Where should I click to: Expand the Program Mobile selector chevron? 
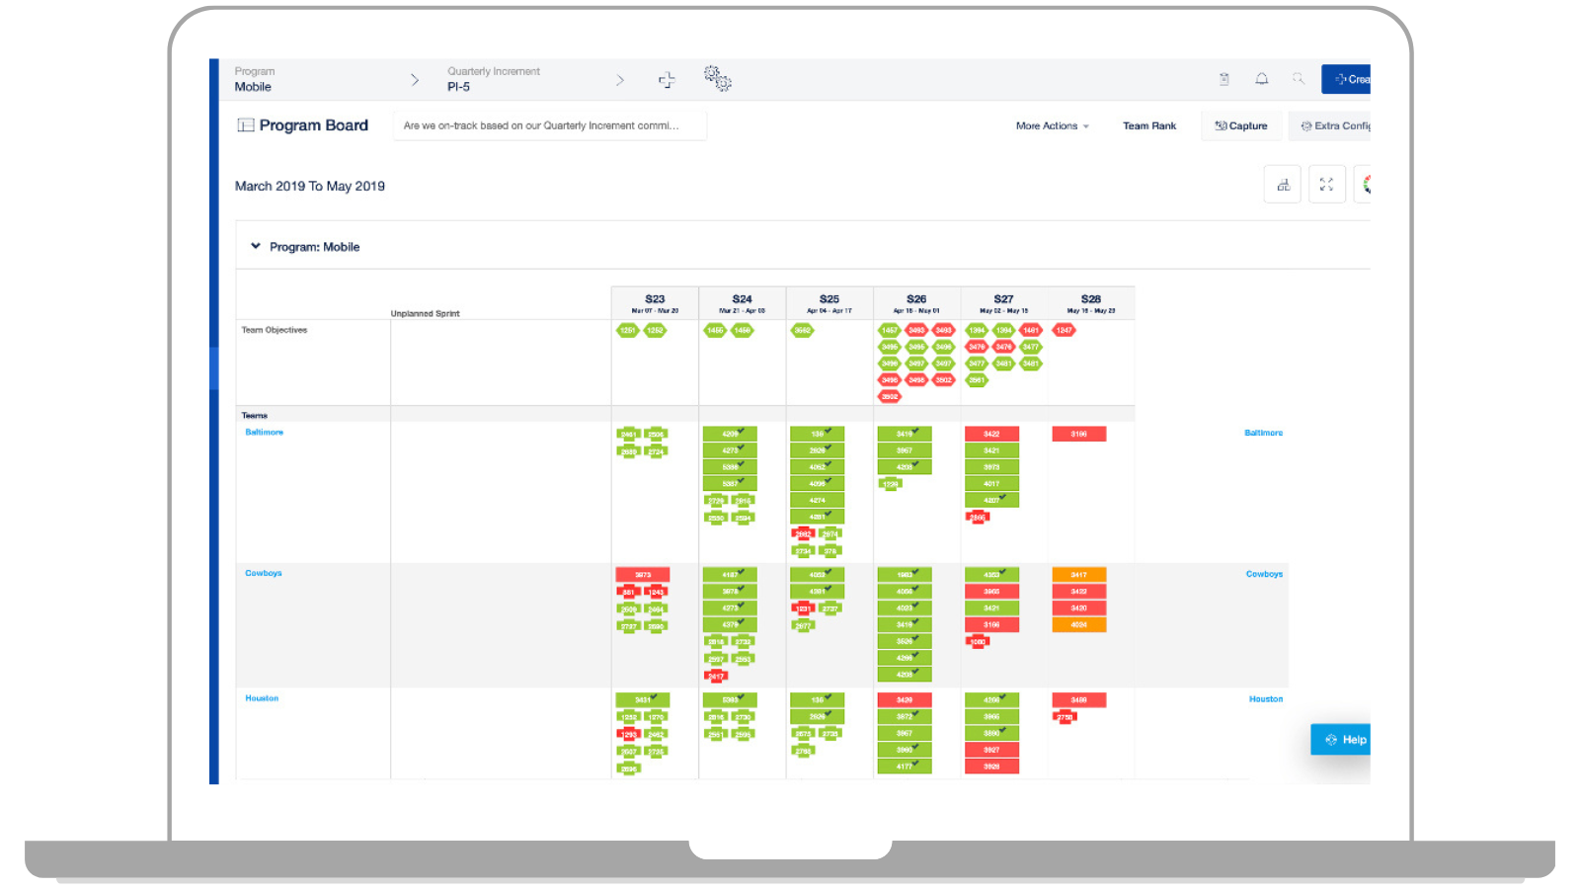[x=415, y=80]
